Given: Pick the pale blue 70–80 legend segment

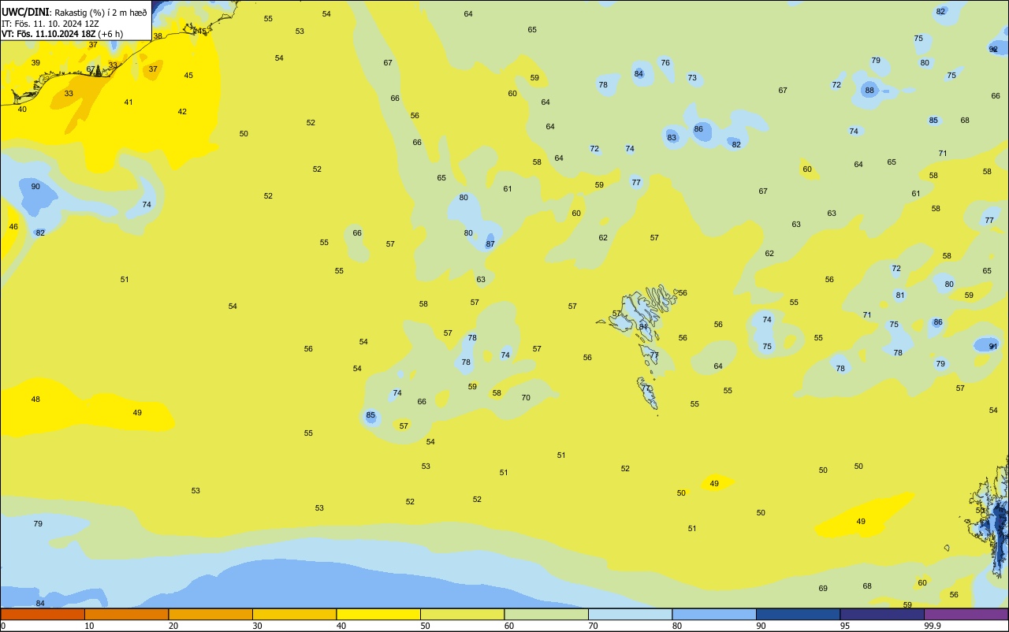Looking at the screenshot, I should coord(630,614).
